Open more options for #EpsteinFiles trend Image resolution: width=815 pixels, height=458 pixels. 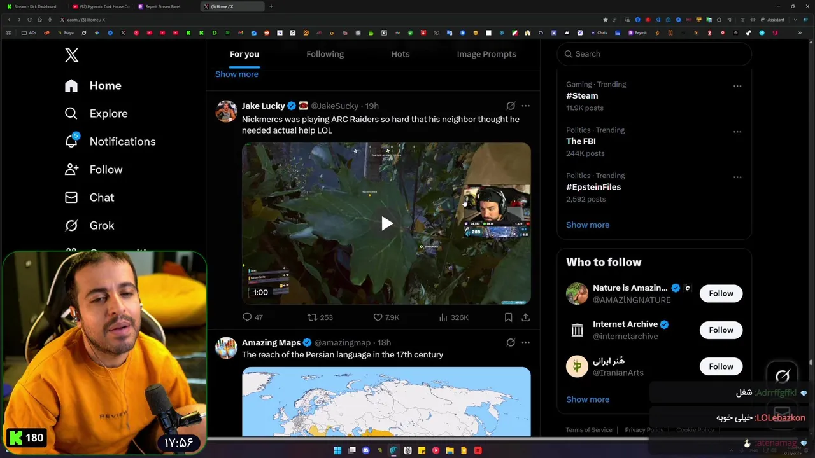737,177
